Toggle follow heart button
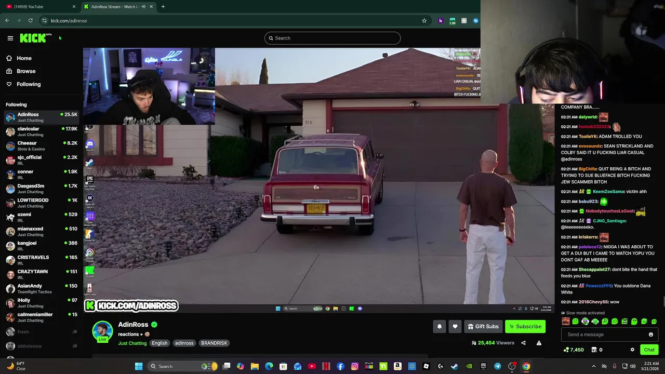The height and width of the screenshot is (374, 665). click(455, 326)
